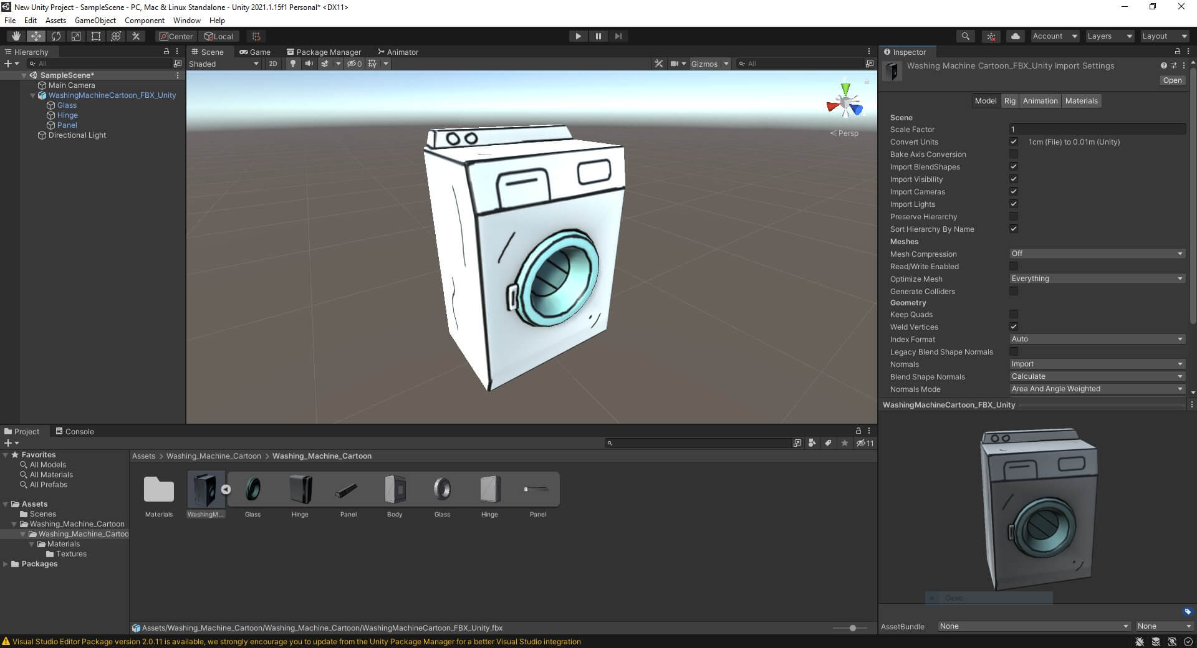Click the Pause button

(x=598, y=36)
